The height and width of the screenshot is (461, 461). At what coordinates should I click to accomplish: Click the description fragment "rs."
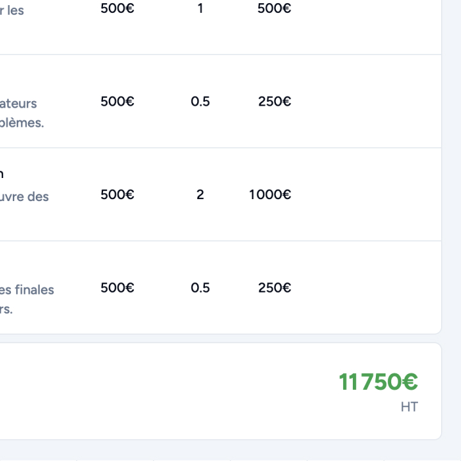pos(6,309)
